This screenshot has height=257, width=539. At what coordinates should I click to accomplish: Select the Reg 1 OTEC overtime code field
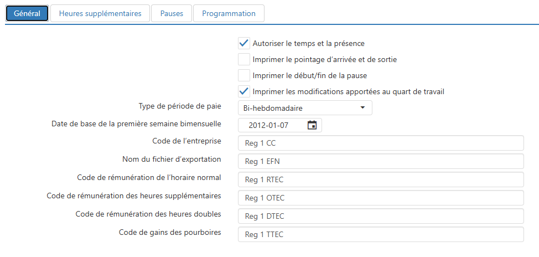[381, 198]
